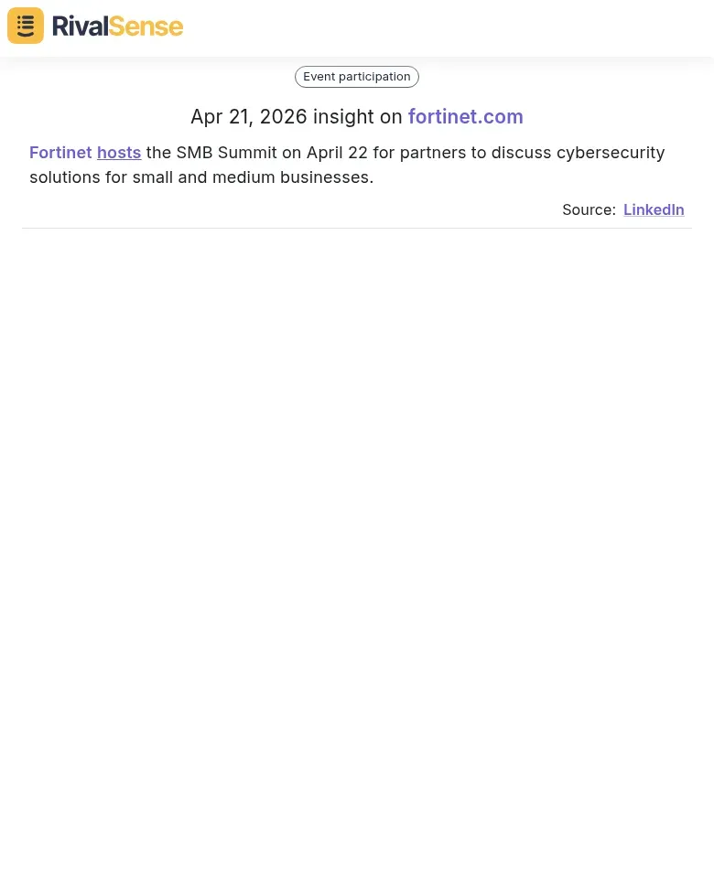Follow the Fortinet company link
Screen dimensions: 714x878
60,152
